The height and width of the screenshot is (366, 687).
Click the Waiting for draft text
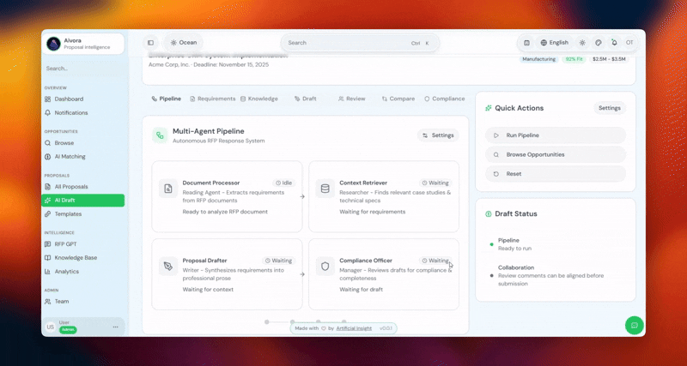point(361,290)
